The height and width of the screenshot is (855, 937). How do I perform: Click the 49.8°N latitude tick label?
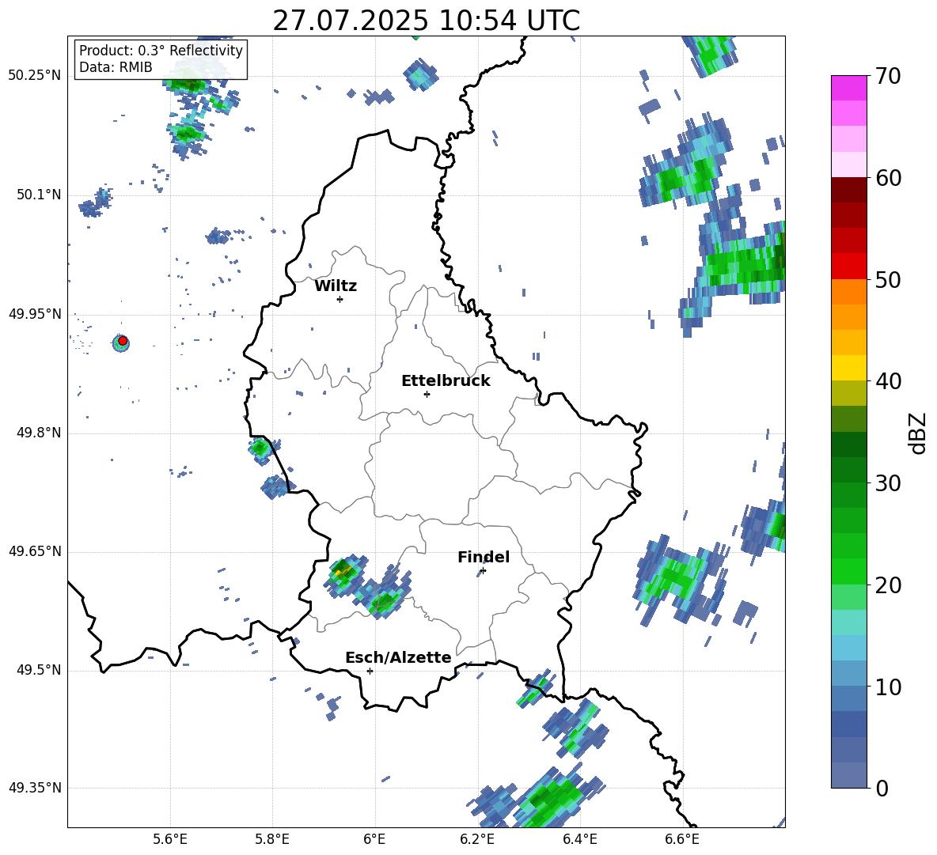[x=39, y=433]
